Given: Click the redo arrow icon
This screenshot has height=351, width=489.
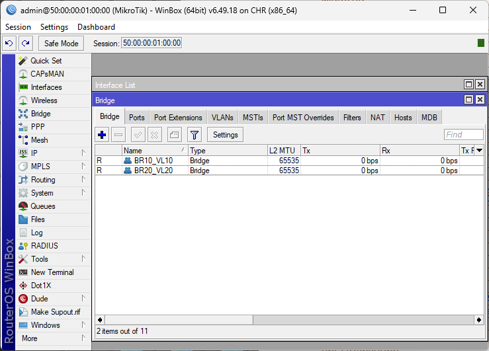Looking at the screenshot, I should 25,43.
